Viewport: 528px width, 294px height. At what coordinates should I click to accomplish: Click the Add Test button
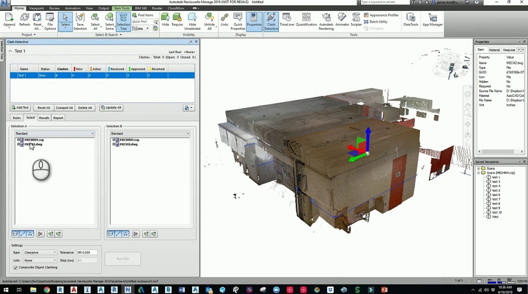pos(20,108)
